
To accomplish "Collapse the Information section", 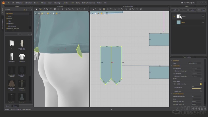I will pyautogui.click(x=171, y=60).
